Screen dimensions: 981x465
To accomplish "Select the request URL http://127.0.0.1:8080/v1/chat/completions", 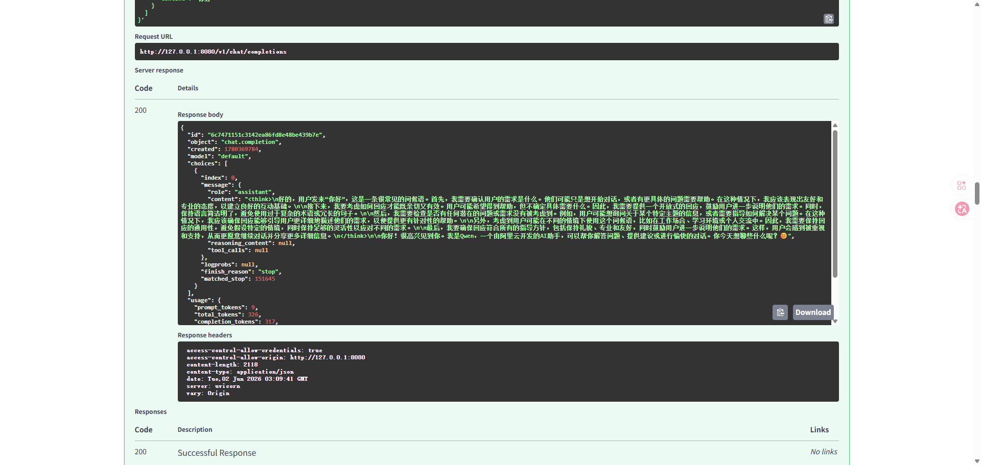I will coord(213,52).
